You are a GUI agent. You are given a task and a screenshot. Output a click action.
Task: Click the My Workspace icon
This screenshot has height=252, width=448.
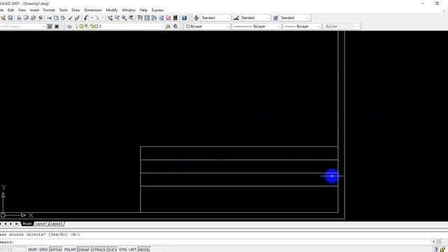pyautogui.click(x=57, y=27)
